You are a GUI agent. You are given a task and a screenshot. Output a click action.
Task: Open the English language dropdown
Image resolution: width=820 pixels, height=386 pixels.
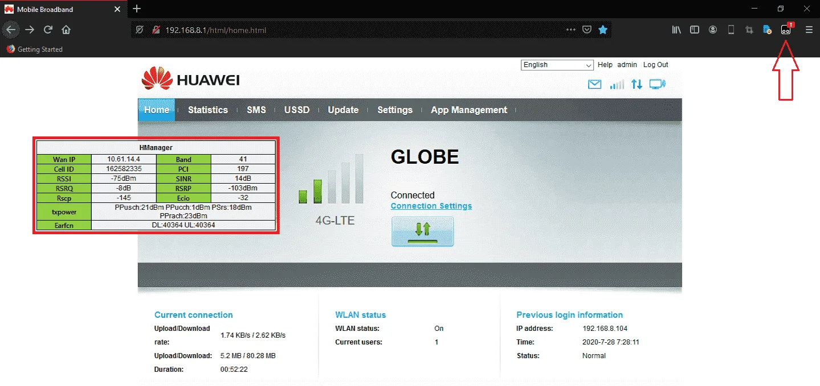point(557,65)
